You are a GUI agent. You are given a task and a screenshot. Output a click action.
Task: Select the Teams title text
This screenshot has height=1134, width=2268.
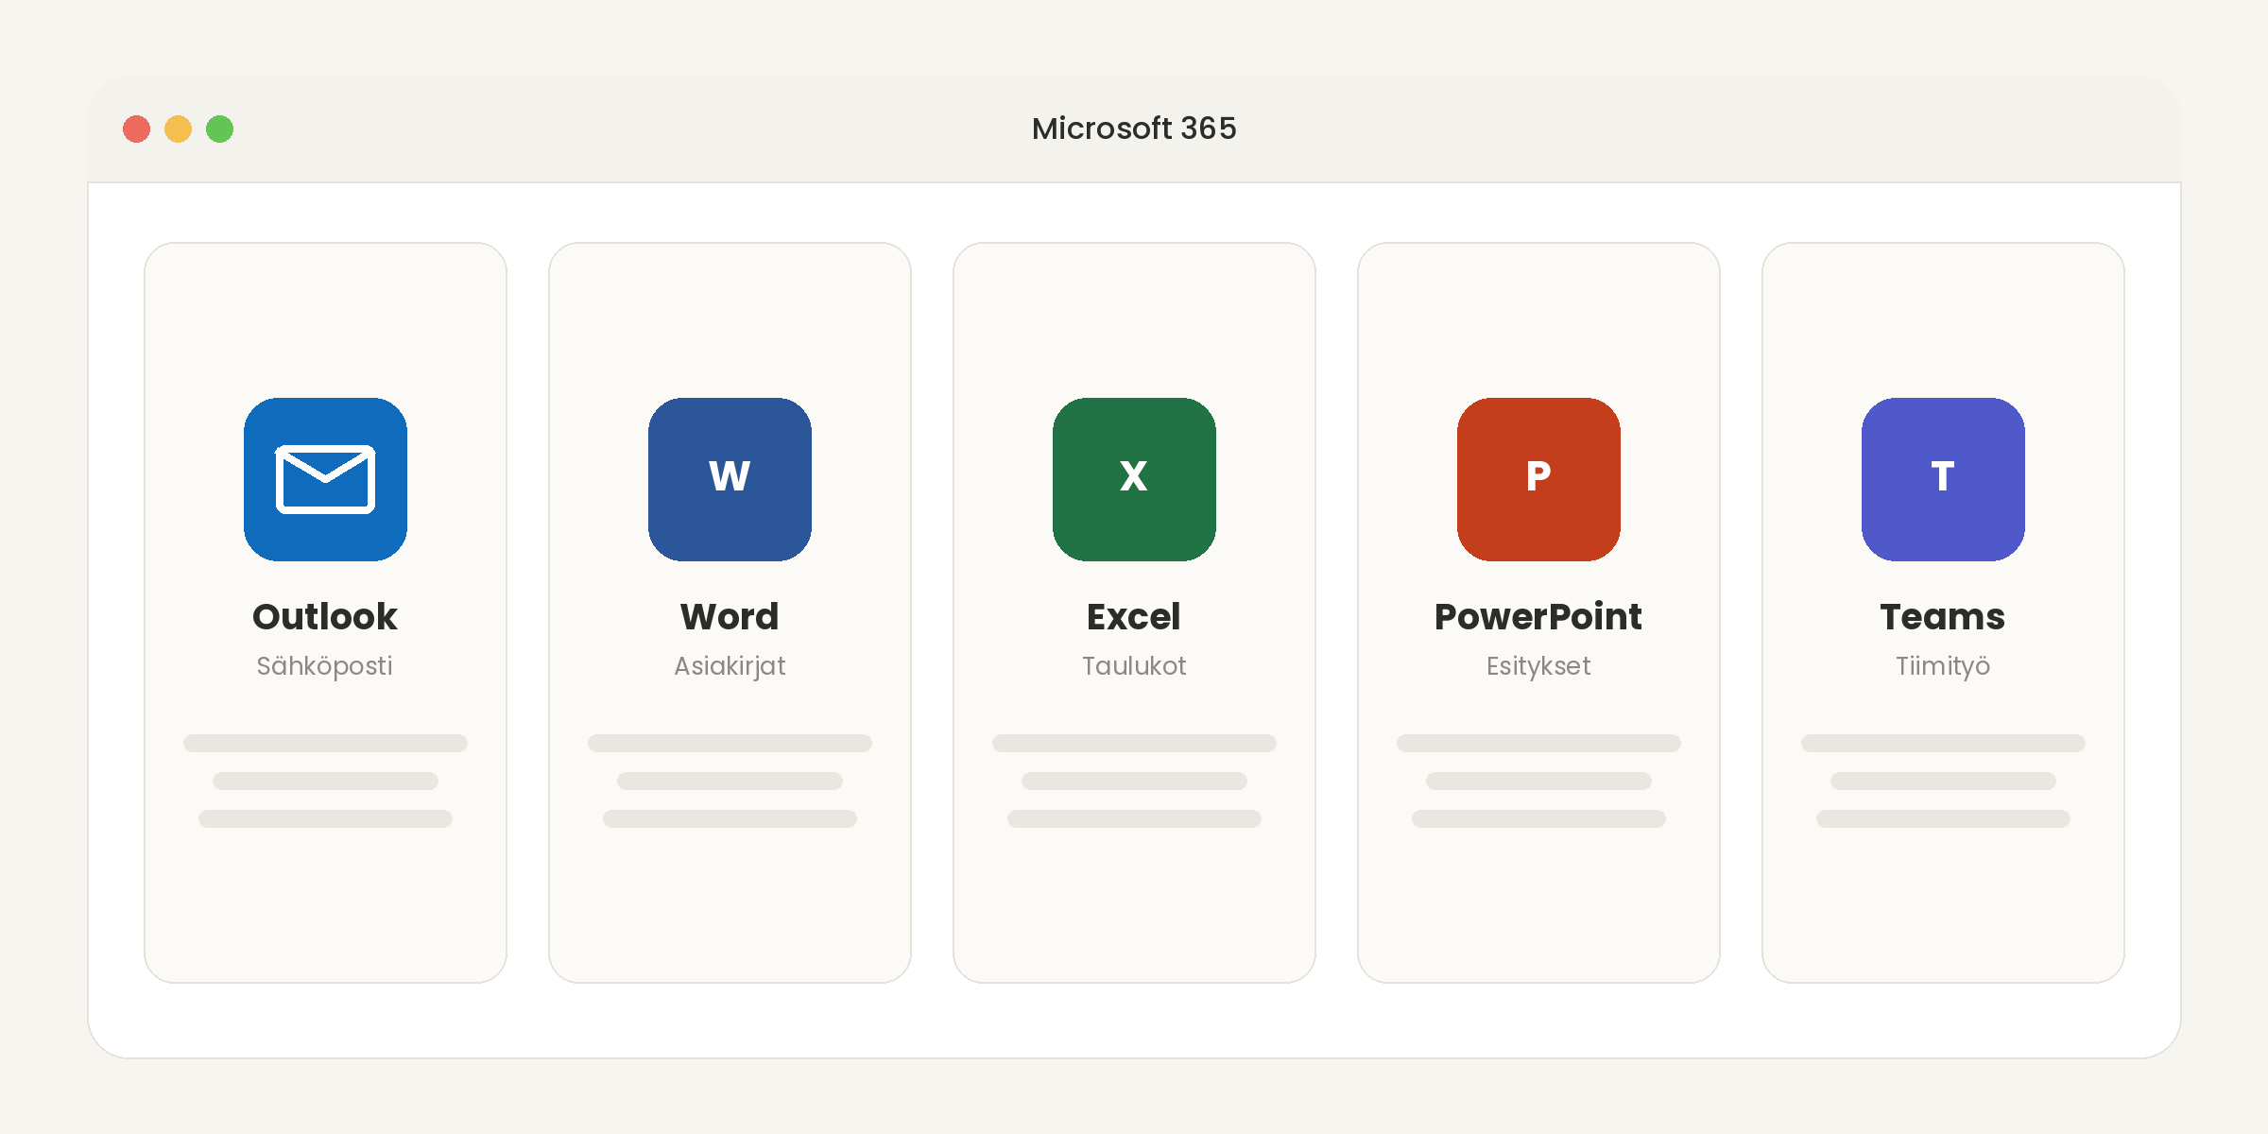1943,617
